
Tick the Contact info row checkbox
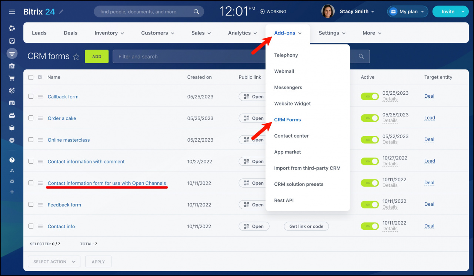31,226
